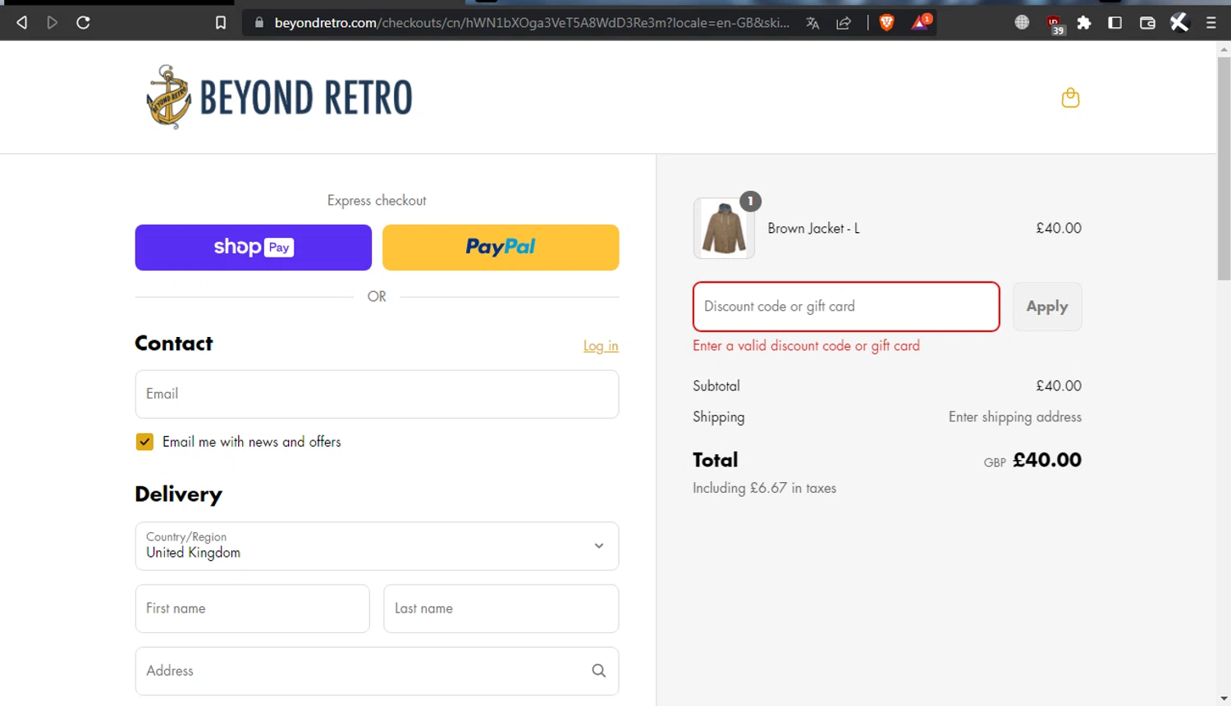Viewport: 1231px width, 706px height.
Task: Go back with the browser back arrow
Action: [x=22, y=23]
